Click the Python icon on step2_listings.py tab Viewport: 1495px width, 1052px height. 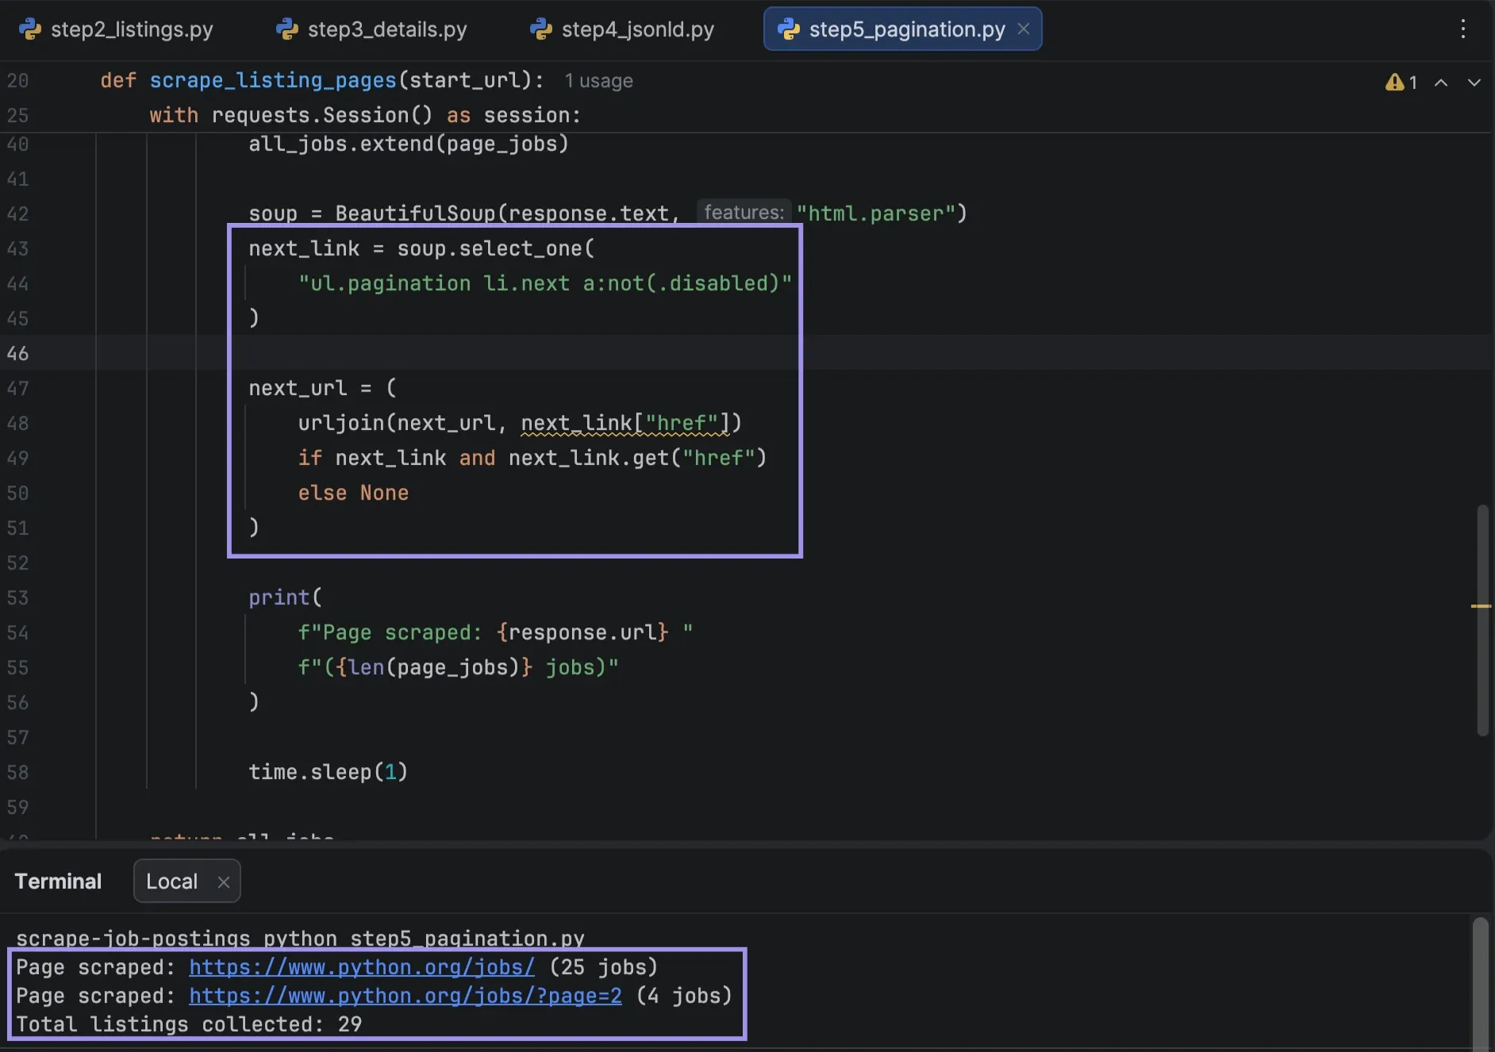coord(30,29)
